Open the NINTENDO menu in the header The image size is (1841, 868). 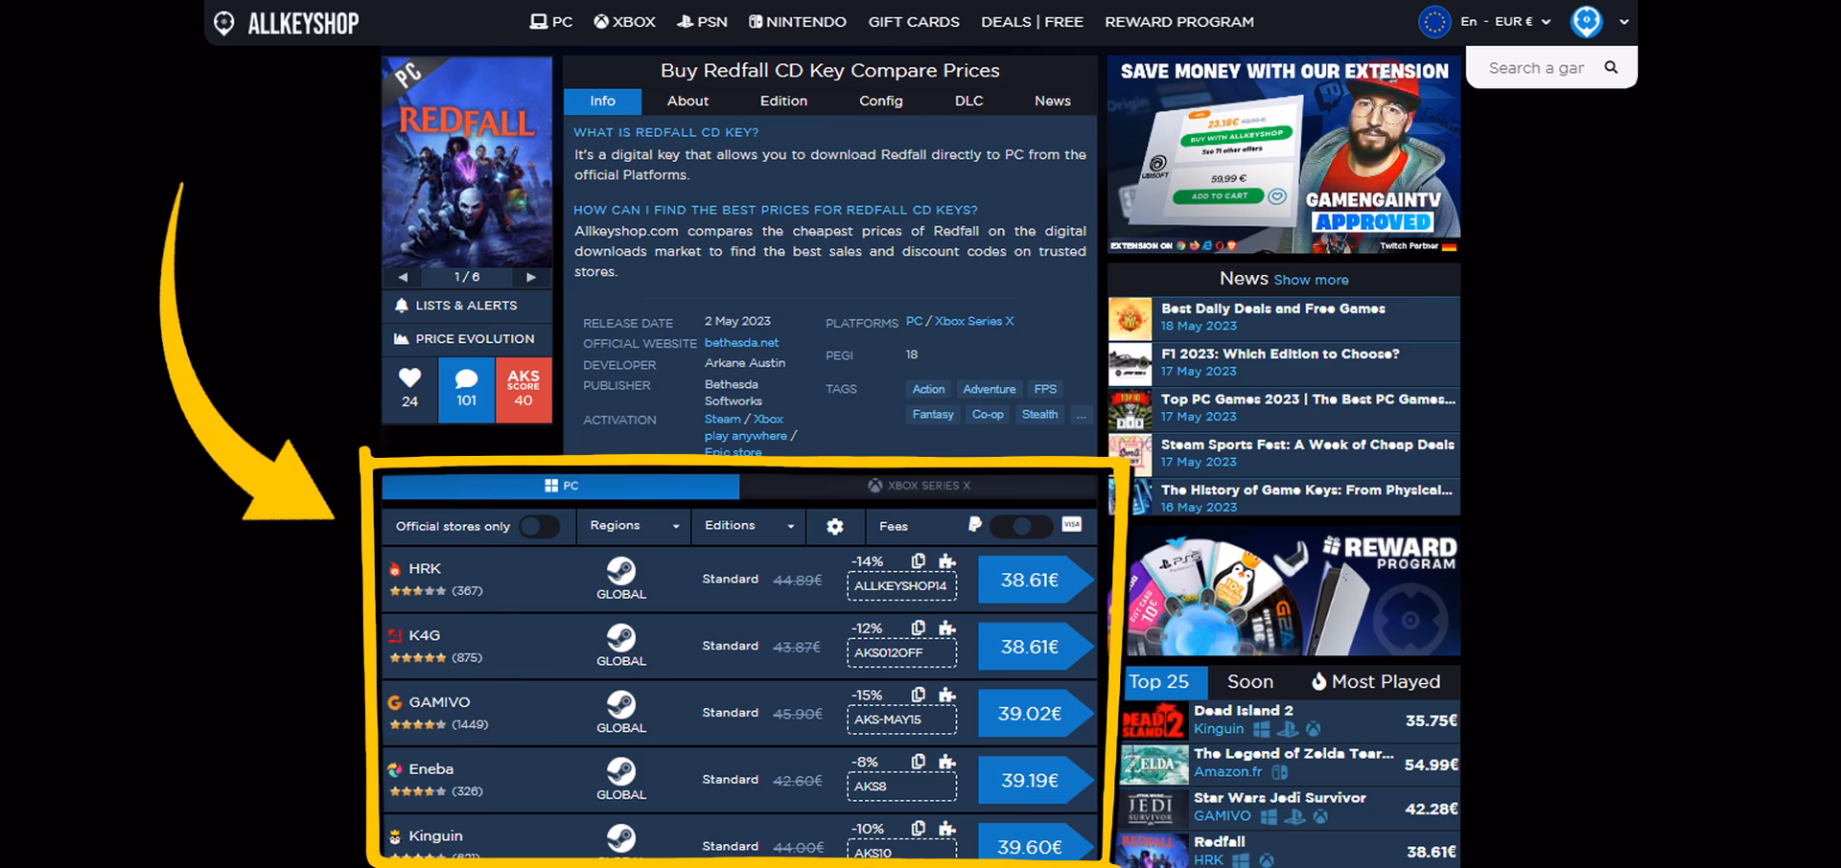(797, 22)
